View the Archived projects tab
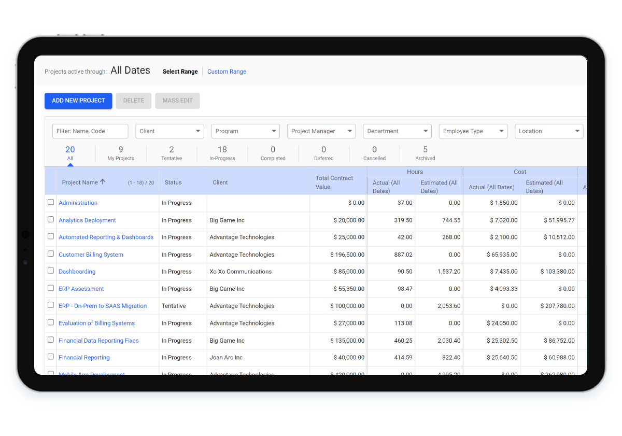This screenshot has height=436, width=622. [426, 153]
